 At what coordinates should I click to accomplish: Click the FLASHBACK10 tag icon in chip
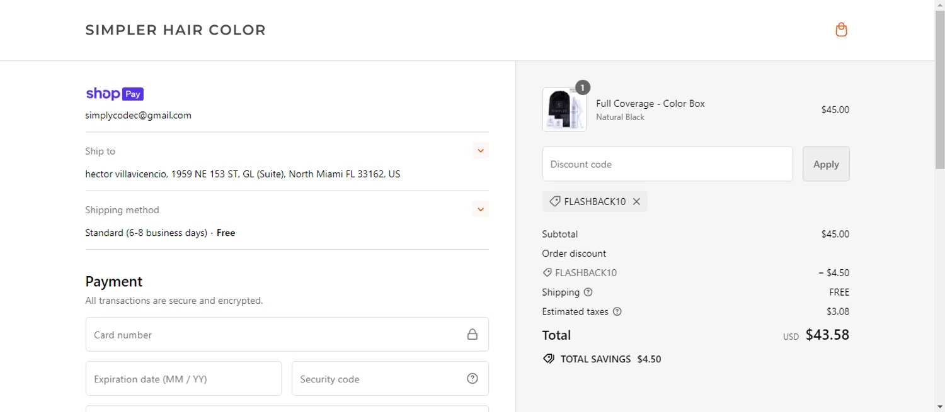(x=555, y=202)
